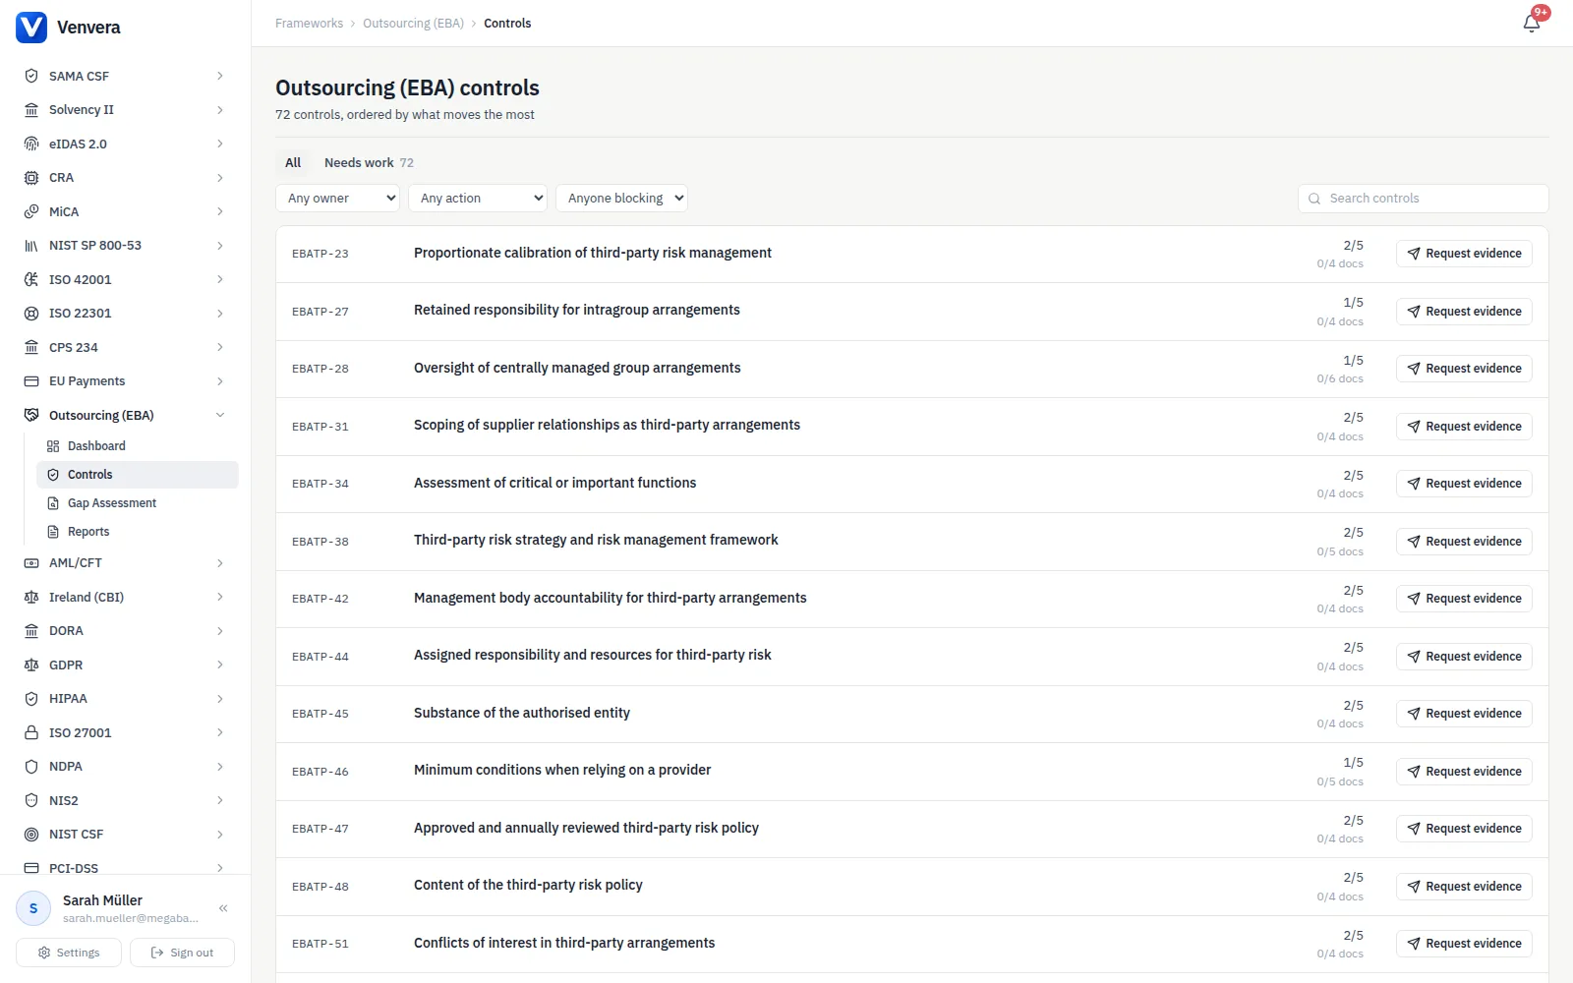Switch to the All tab
Screen dimensions: 1573x983
click(293, 162)
